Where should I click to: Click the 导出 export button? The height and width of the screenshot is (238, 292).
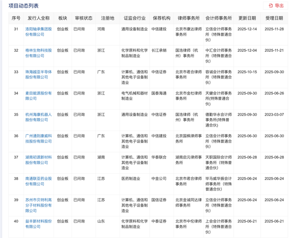click(276, 5)
